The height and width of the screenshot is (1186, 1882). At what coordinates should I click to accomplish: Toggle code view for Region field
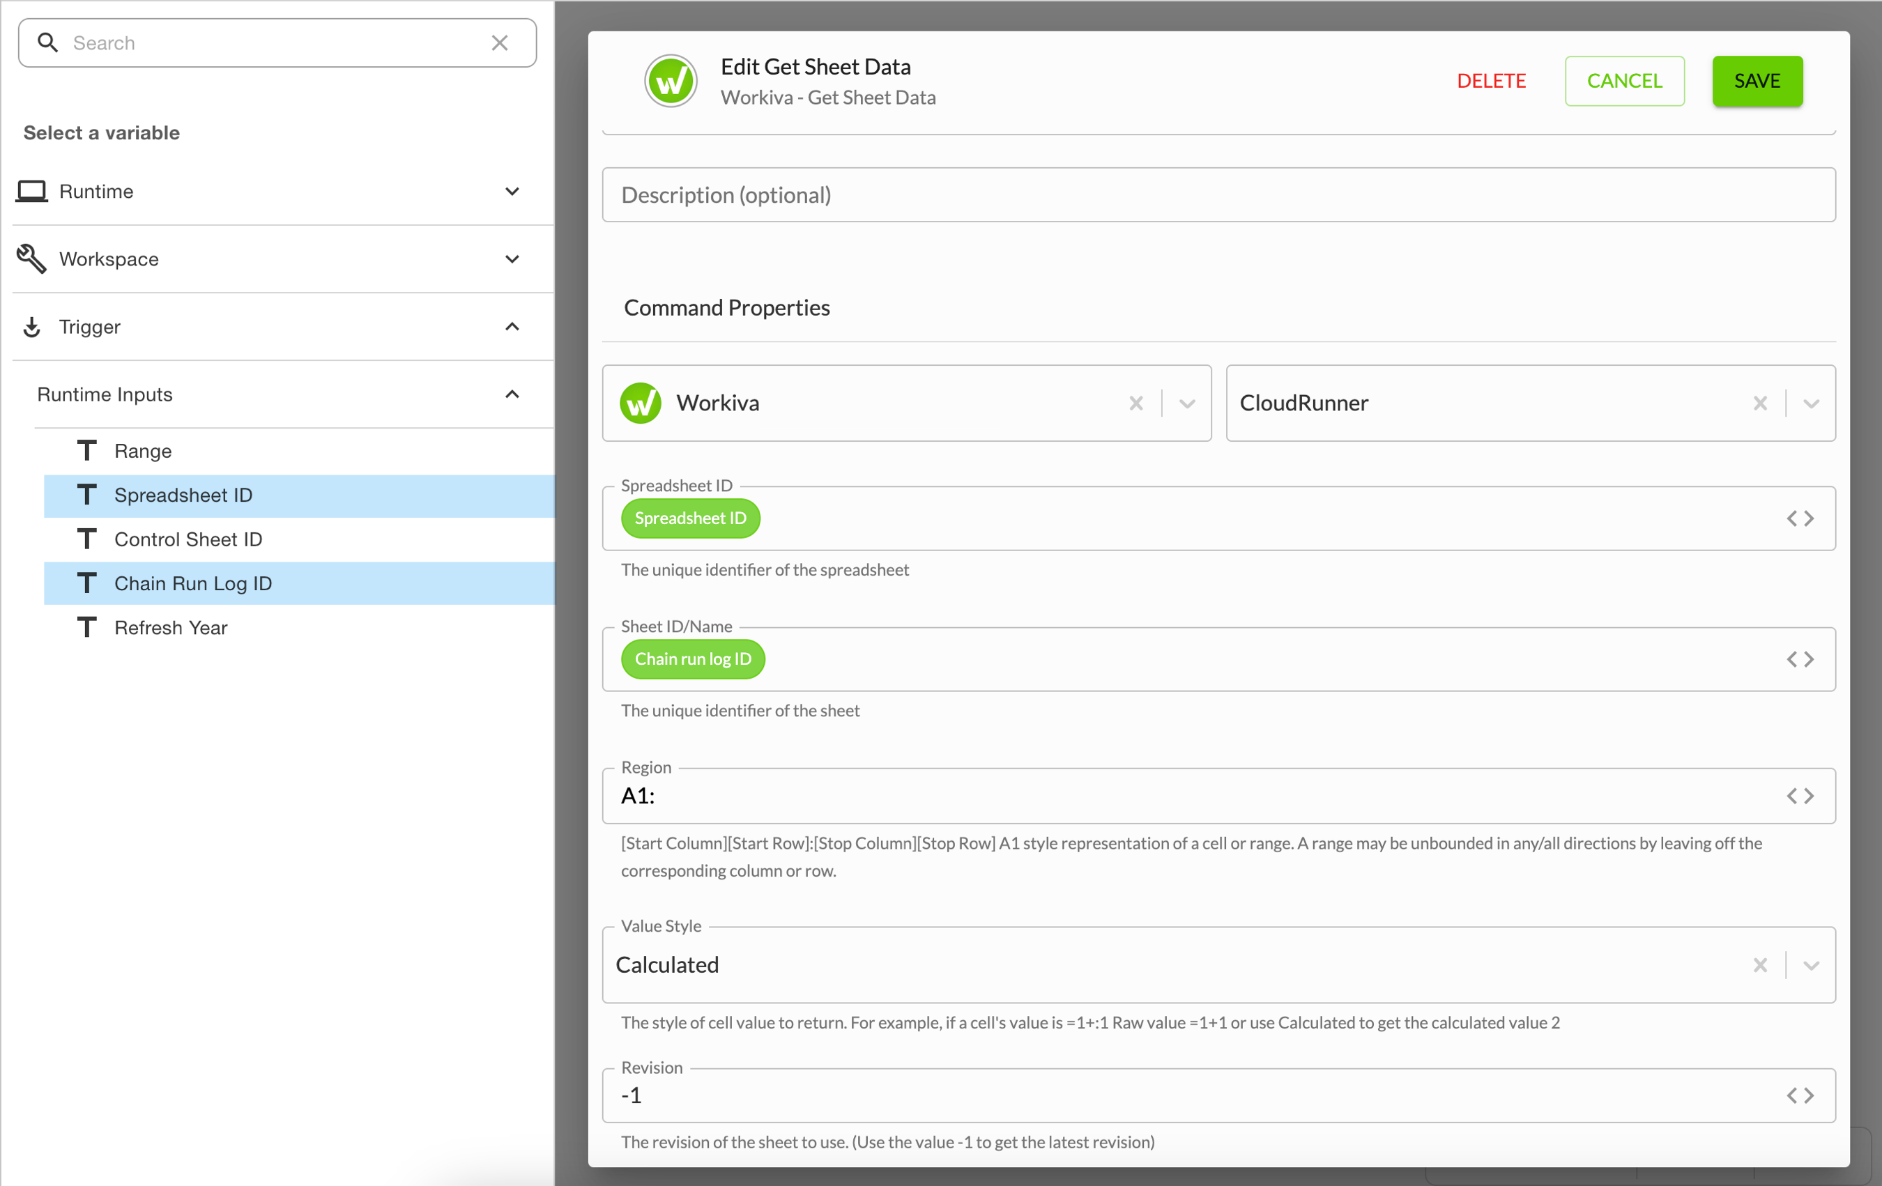pos(1800,796)
